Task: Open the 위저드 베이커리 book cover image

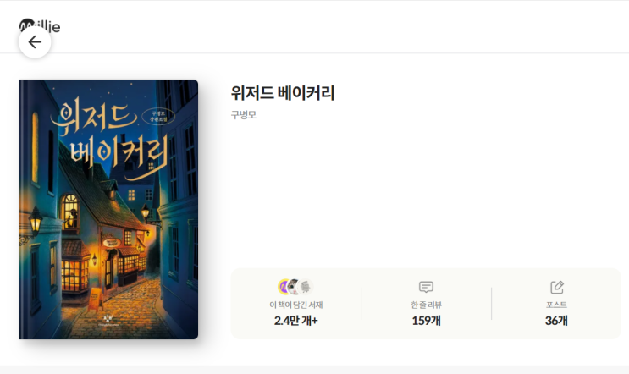Action: (108, 209)
